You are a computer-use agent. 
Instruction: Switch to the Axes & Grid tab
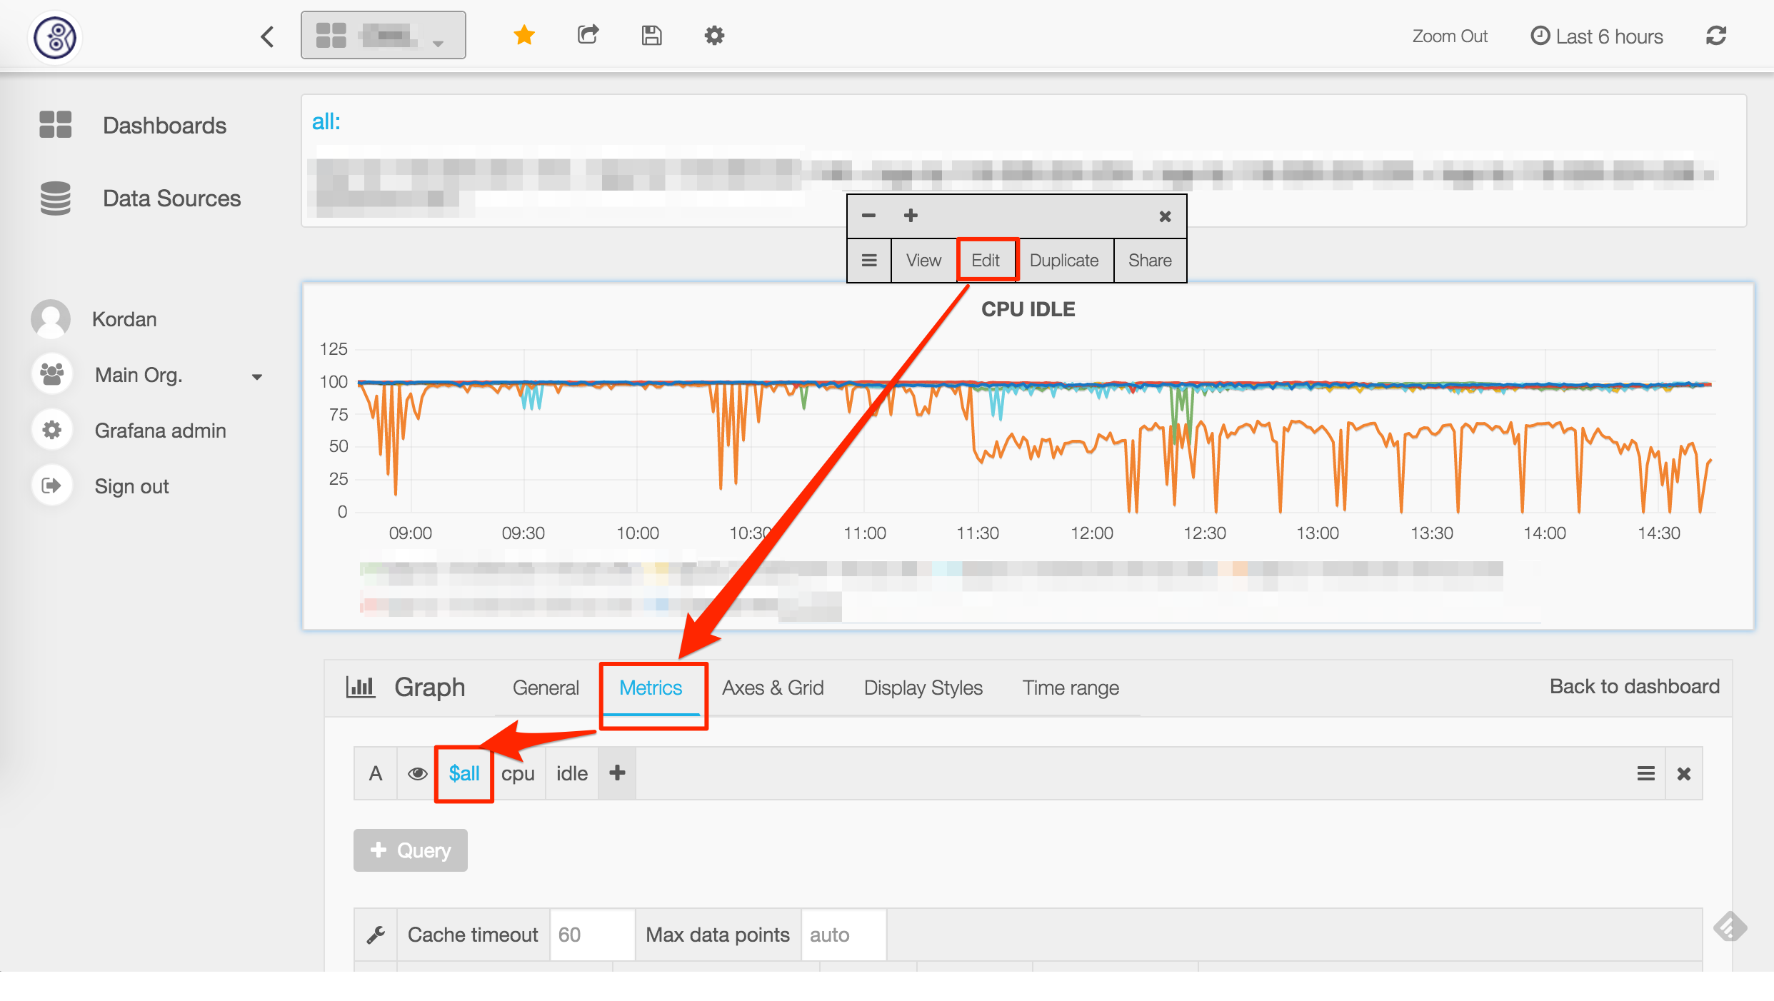click(x=773, y=688)
